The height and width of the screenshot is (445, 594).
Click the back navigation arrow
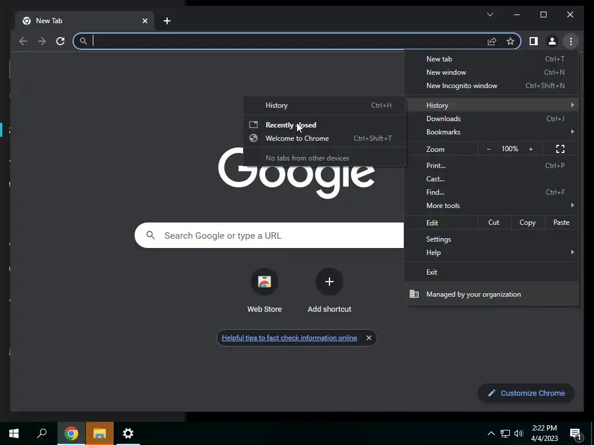[23, 41]
